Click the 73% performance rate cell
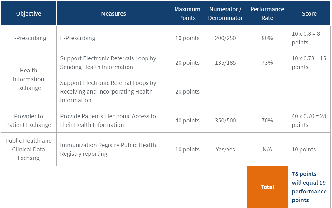This screenshot has height=208, width=332. [x=267, y=62]
